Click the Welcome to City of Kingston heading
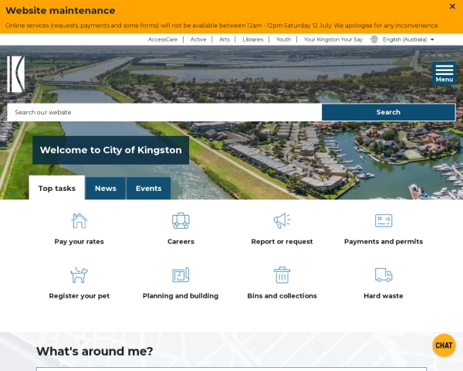Screen dimensions: 463x371 tap(110, 150)
